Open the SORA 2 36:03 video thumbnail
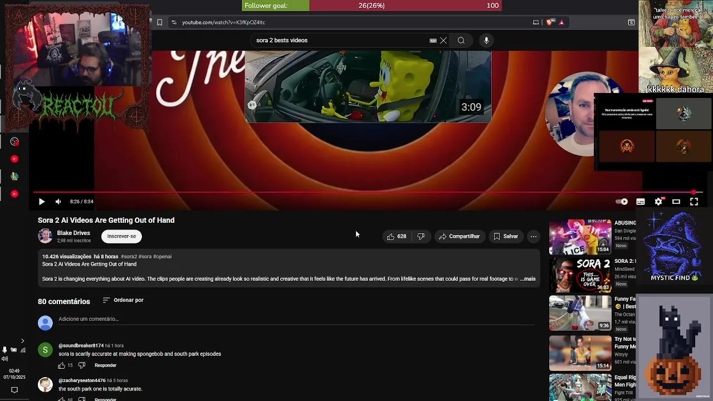The height and width of the screenshot is (401, 713). [580, 275]
